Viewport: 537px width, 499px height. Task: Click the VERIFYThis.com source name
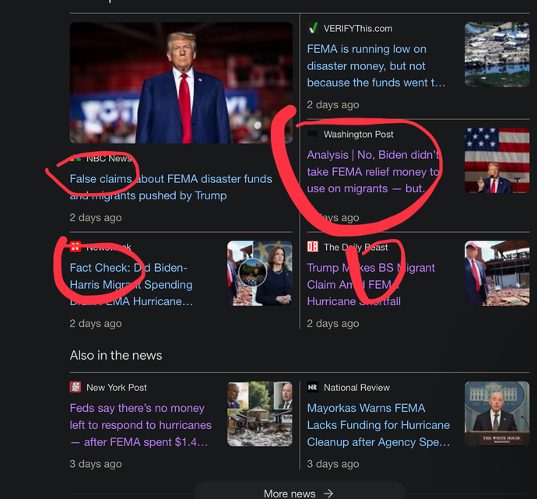358,29
